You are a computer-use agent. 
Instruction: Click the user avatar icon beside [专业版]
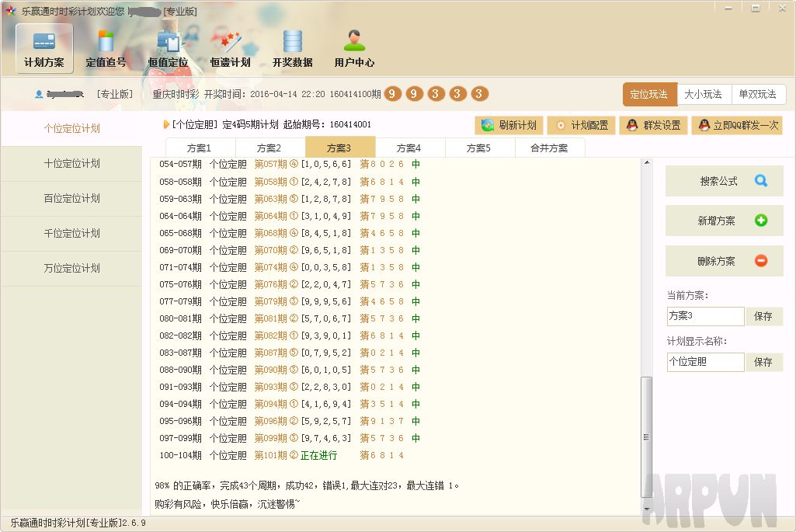pos(39,94)
